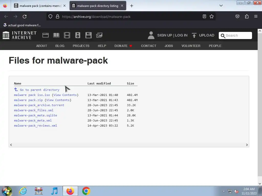Switch to 'malware pack (contains memz)' tab
Image resolution: width=262 pixels, height=196 pixels.
tap(40, 6)
